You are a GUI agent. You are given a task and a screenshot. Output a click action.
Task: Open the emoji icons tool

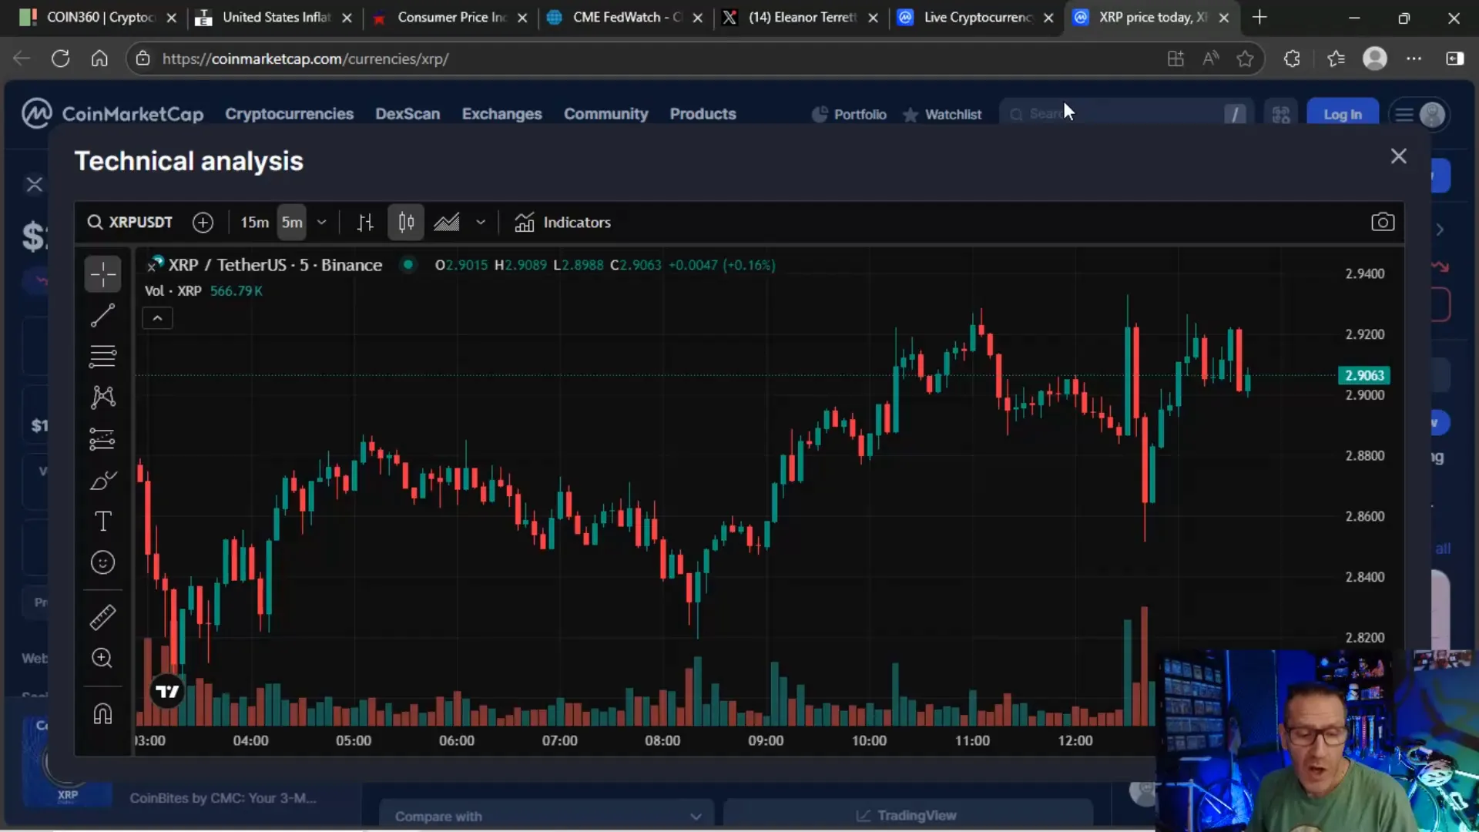click(102, 562)
